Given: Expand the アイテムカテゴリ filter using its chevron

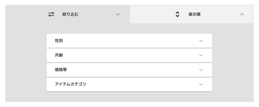Looking at the screenshot, I should [201, 84].
